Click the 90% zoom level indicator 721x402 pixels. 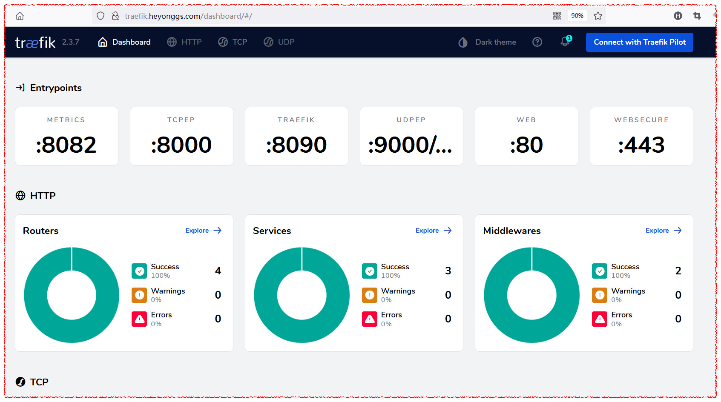click(x=577, y=16)
